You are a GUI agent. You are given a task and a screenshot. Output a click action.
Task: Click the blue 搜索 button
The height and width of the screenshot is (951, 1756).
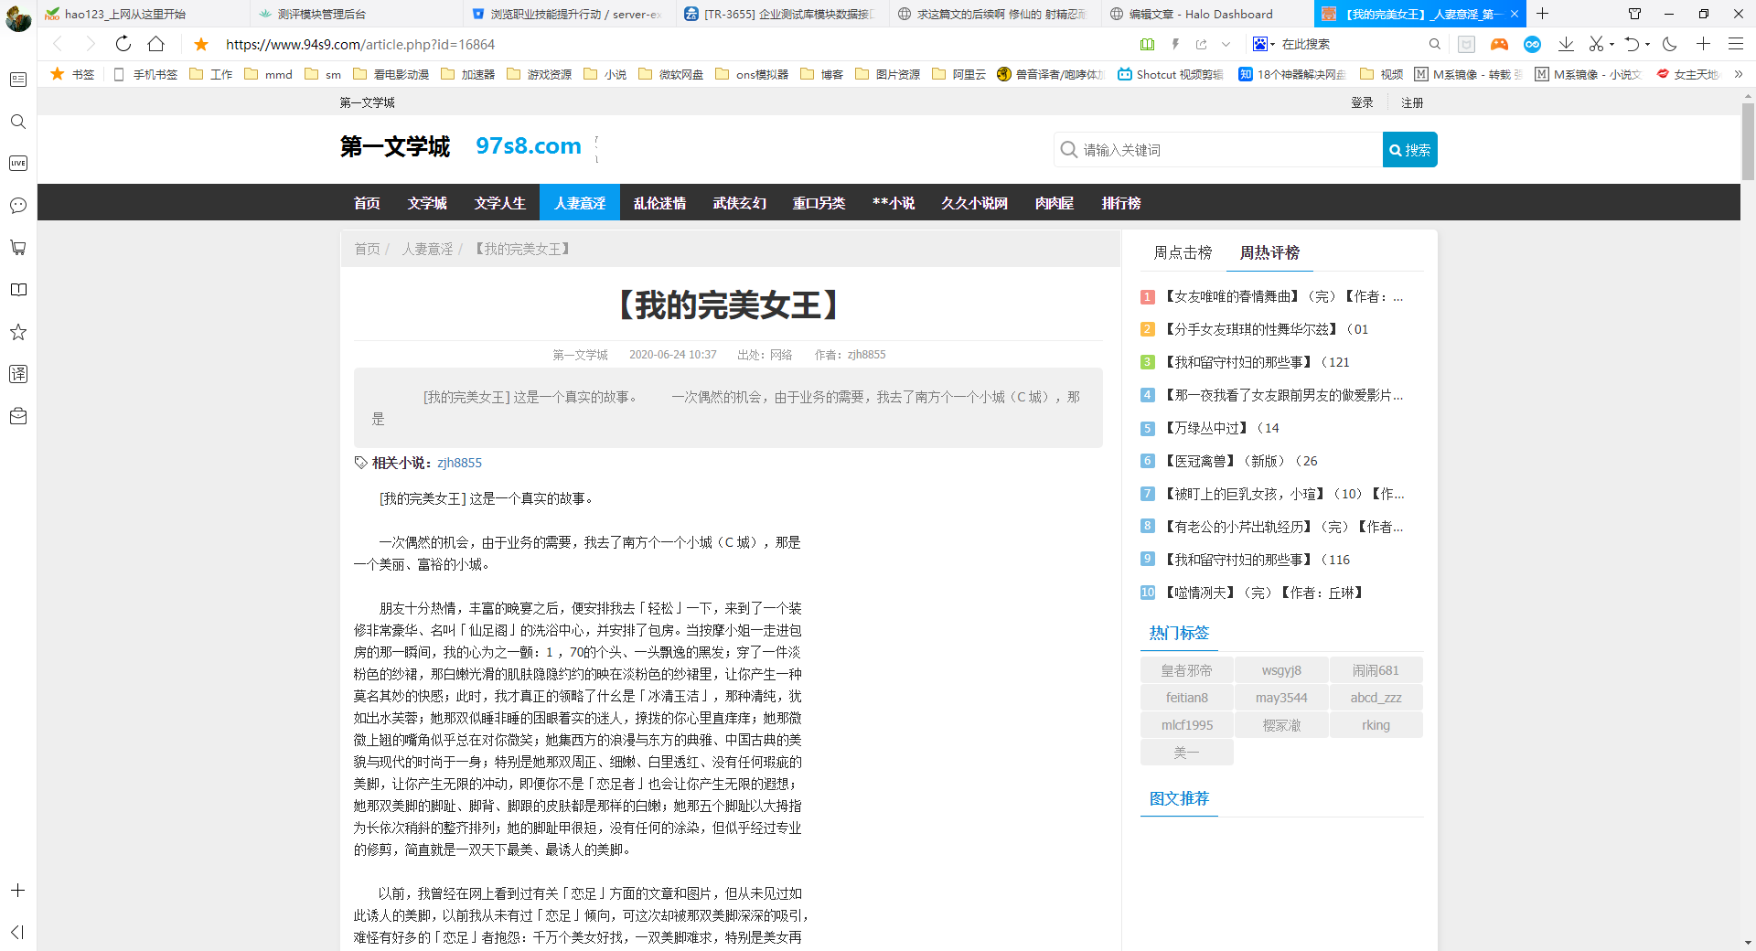pos(1409,150)
